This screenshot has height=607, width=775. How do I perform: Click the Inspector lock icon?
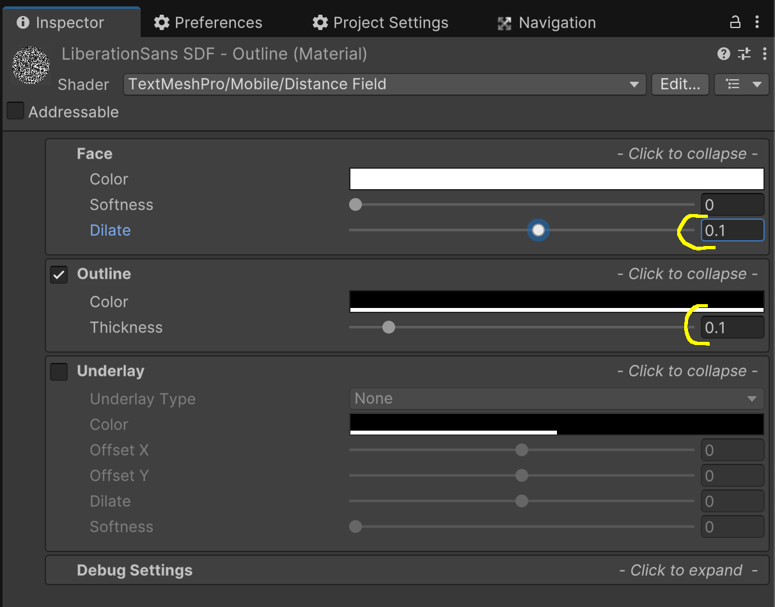735,22
